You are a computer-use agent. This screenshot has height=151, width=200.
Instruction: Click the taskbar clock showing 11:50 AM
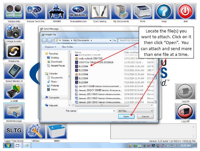(186, 146)
